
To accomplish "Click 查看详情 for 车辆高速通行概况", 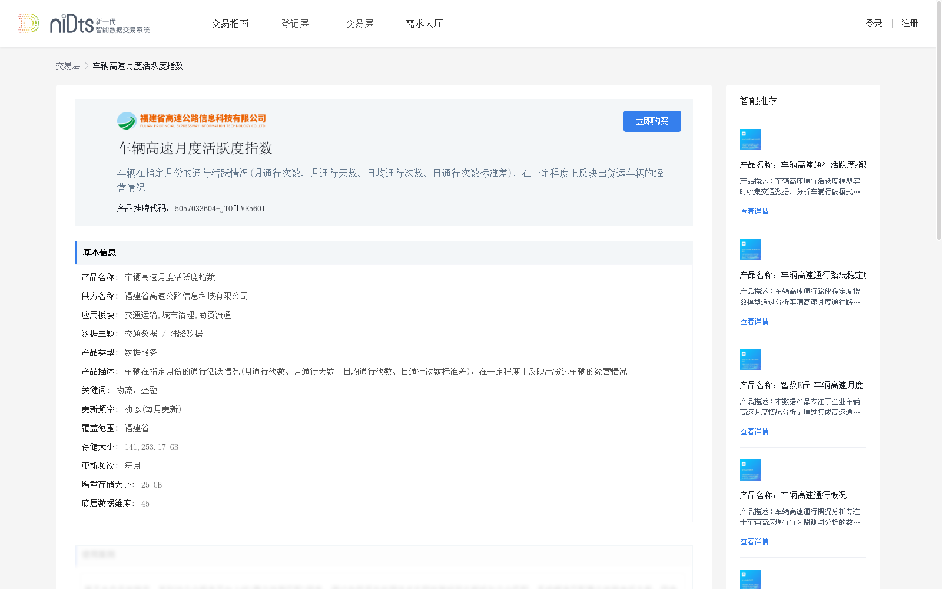I will point(754,542).
